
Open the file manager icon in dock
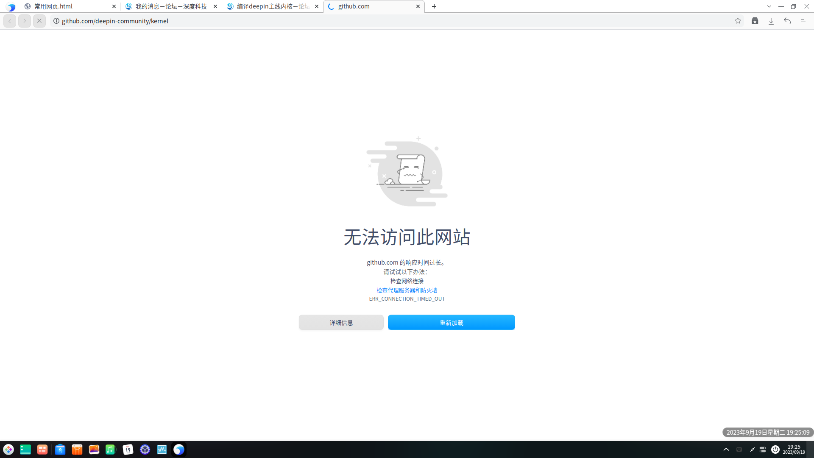tap(60, 450)
